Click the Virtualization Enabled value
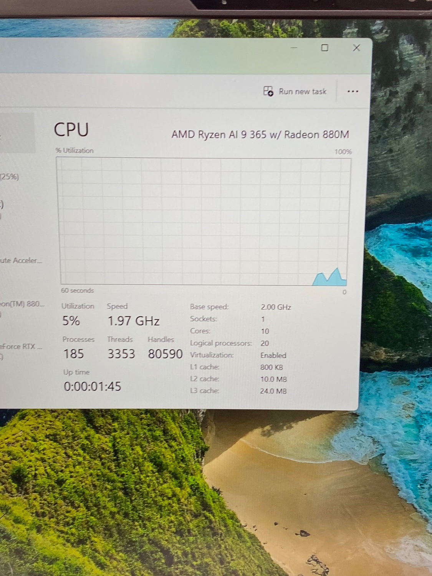 tap(273, 356)
